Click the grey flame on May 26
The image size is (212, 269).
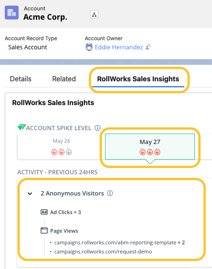[x=69, y=152]
